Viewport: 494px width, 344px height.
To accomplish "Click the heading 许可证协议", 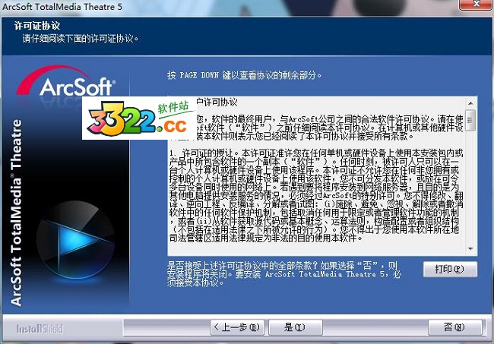I will click(x=37, y=26).
